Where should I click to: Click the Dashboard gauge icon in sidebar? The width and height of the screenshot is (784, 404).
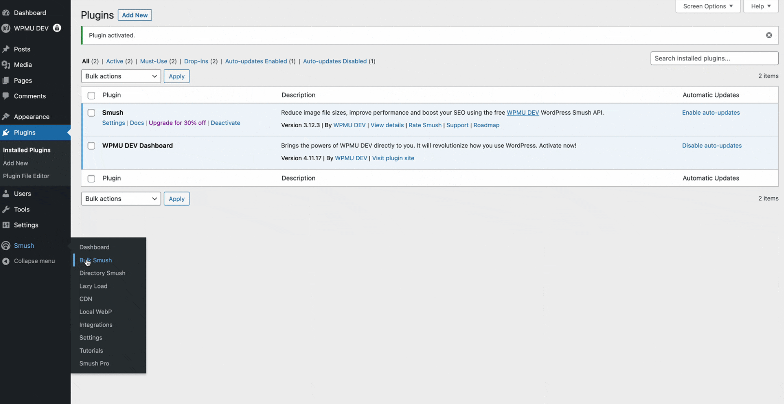[x=6, y=13]
